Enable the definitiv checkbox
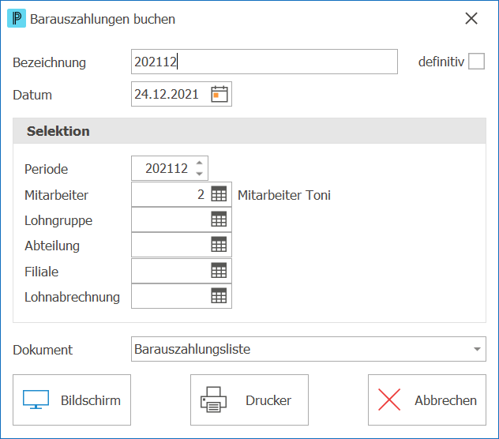This screenshot has height=439, width=499. 476,61
